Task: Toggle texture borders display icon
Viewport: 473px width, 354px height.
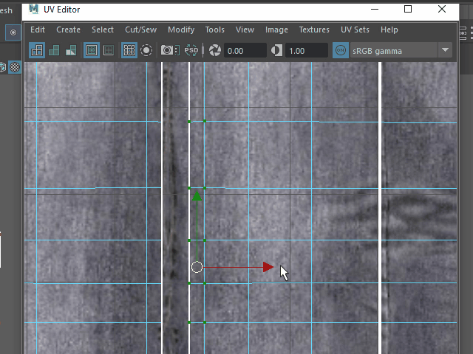Action: (92, 50)
